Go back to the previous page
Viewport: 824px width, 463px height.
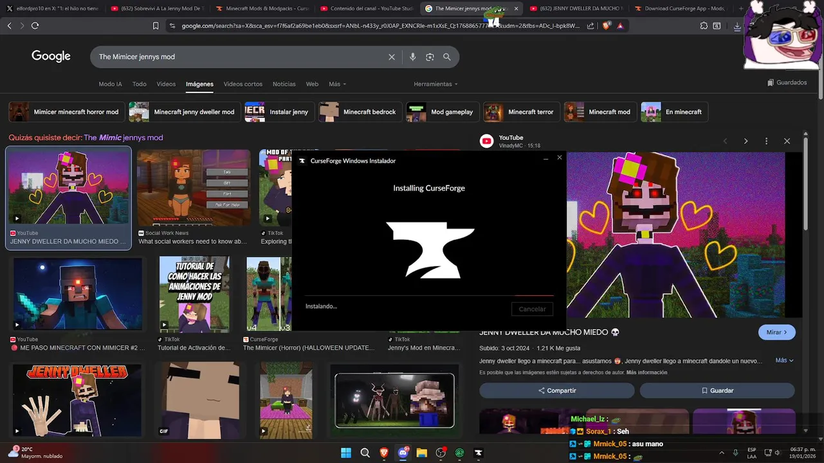(9, 26)
